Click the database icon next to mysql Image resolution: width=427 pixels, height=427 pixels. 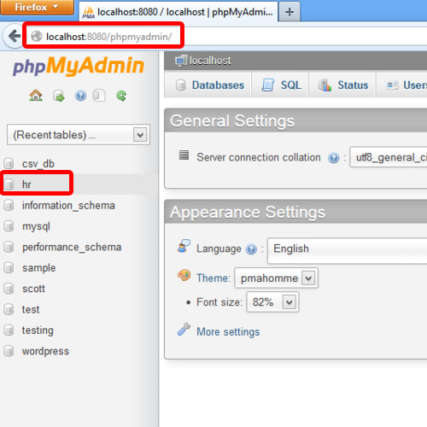point(9,226)
